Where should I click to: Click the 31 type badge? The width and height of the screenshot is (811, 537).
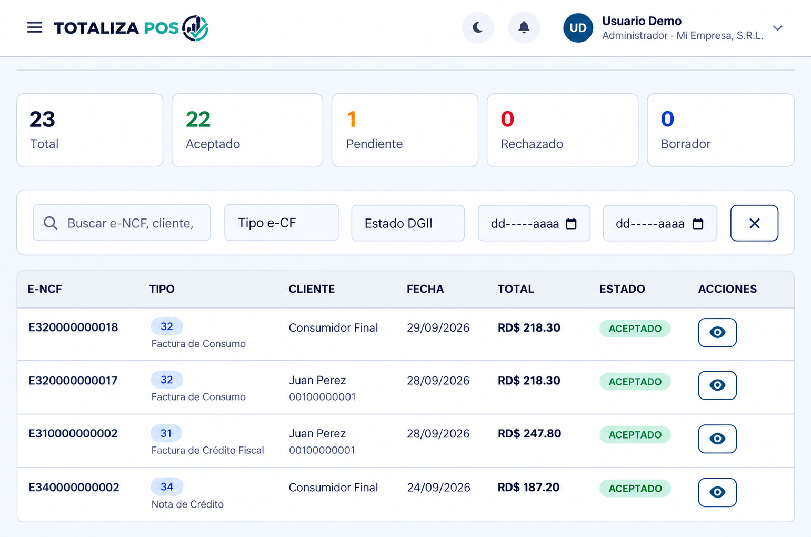point(166,433)
